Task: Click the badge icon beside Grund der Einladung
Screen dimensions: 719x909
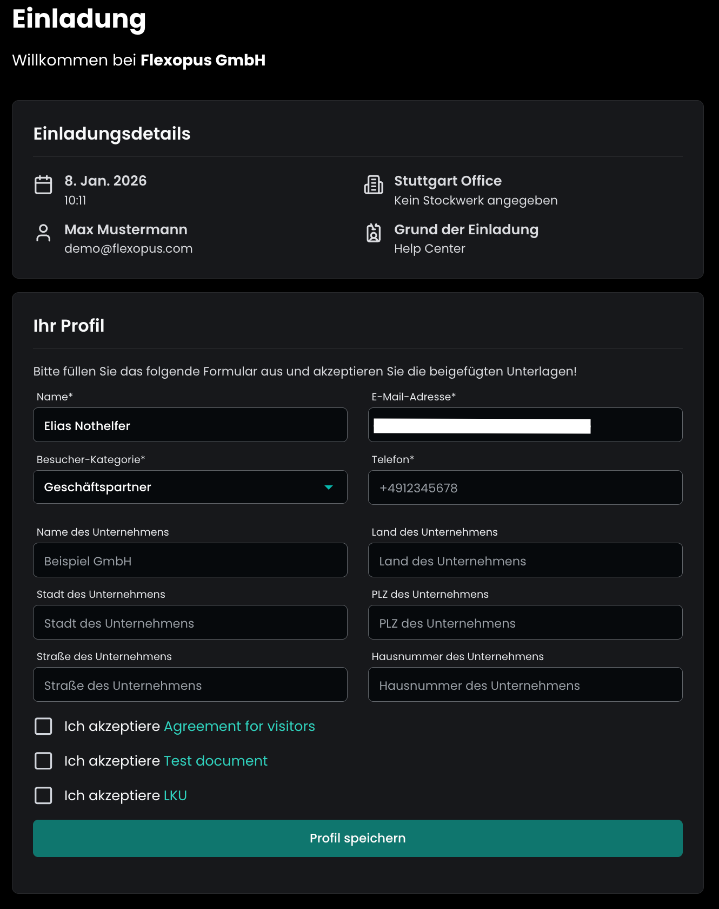Action: coord(374,233)
